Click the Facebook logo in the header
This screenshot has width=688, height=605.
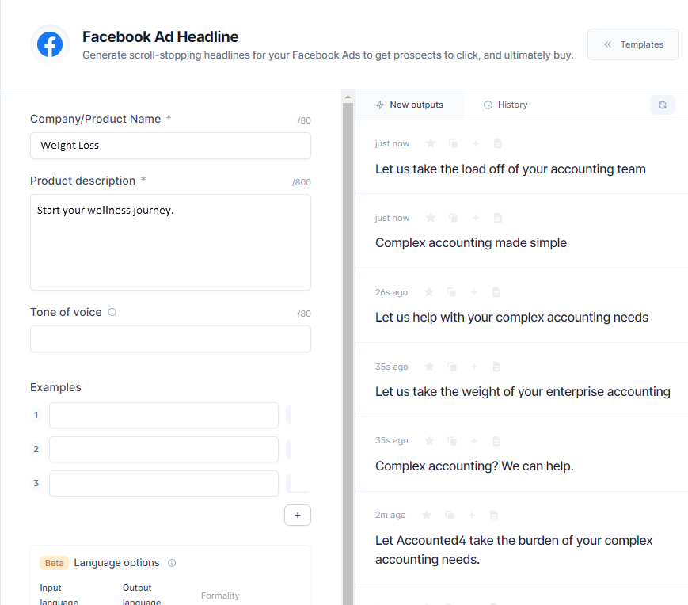[50, 44]
